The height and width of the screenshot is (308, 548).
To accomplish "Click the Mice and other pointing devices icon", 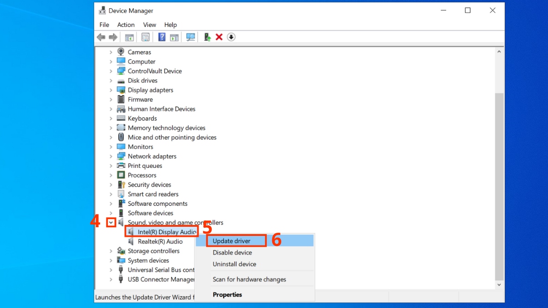I will (121, 137).
